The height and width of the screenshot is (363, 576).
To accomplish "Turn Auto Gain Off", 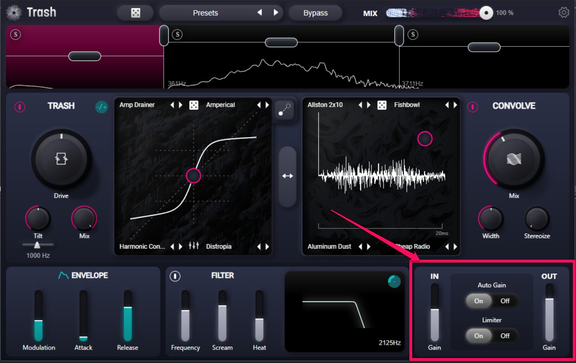I will 505,301.
